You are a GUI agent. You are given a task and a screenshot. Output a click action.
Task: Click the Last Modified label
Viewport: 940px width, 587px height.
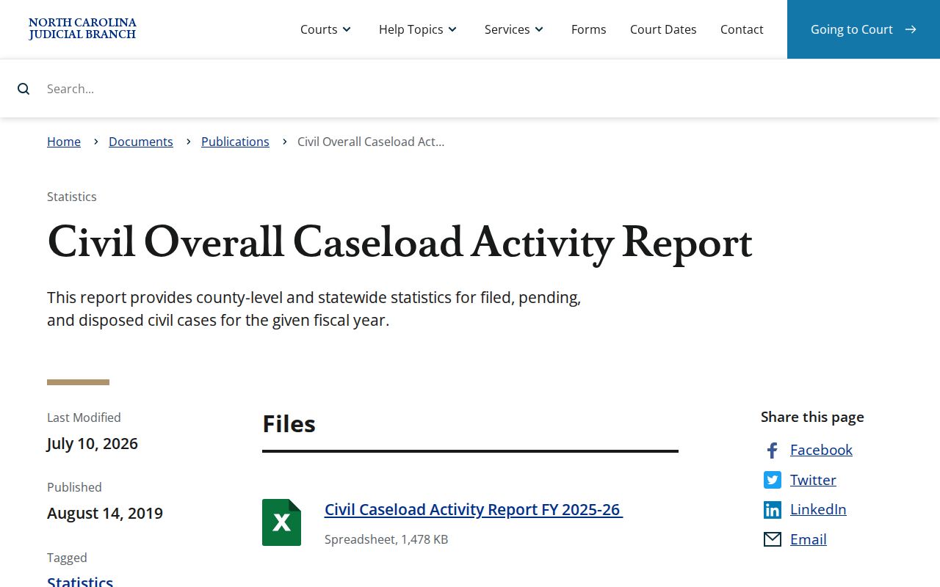tap(84, 418)
